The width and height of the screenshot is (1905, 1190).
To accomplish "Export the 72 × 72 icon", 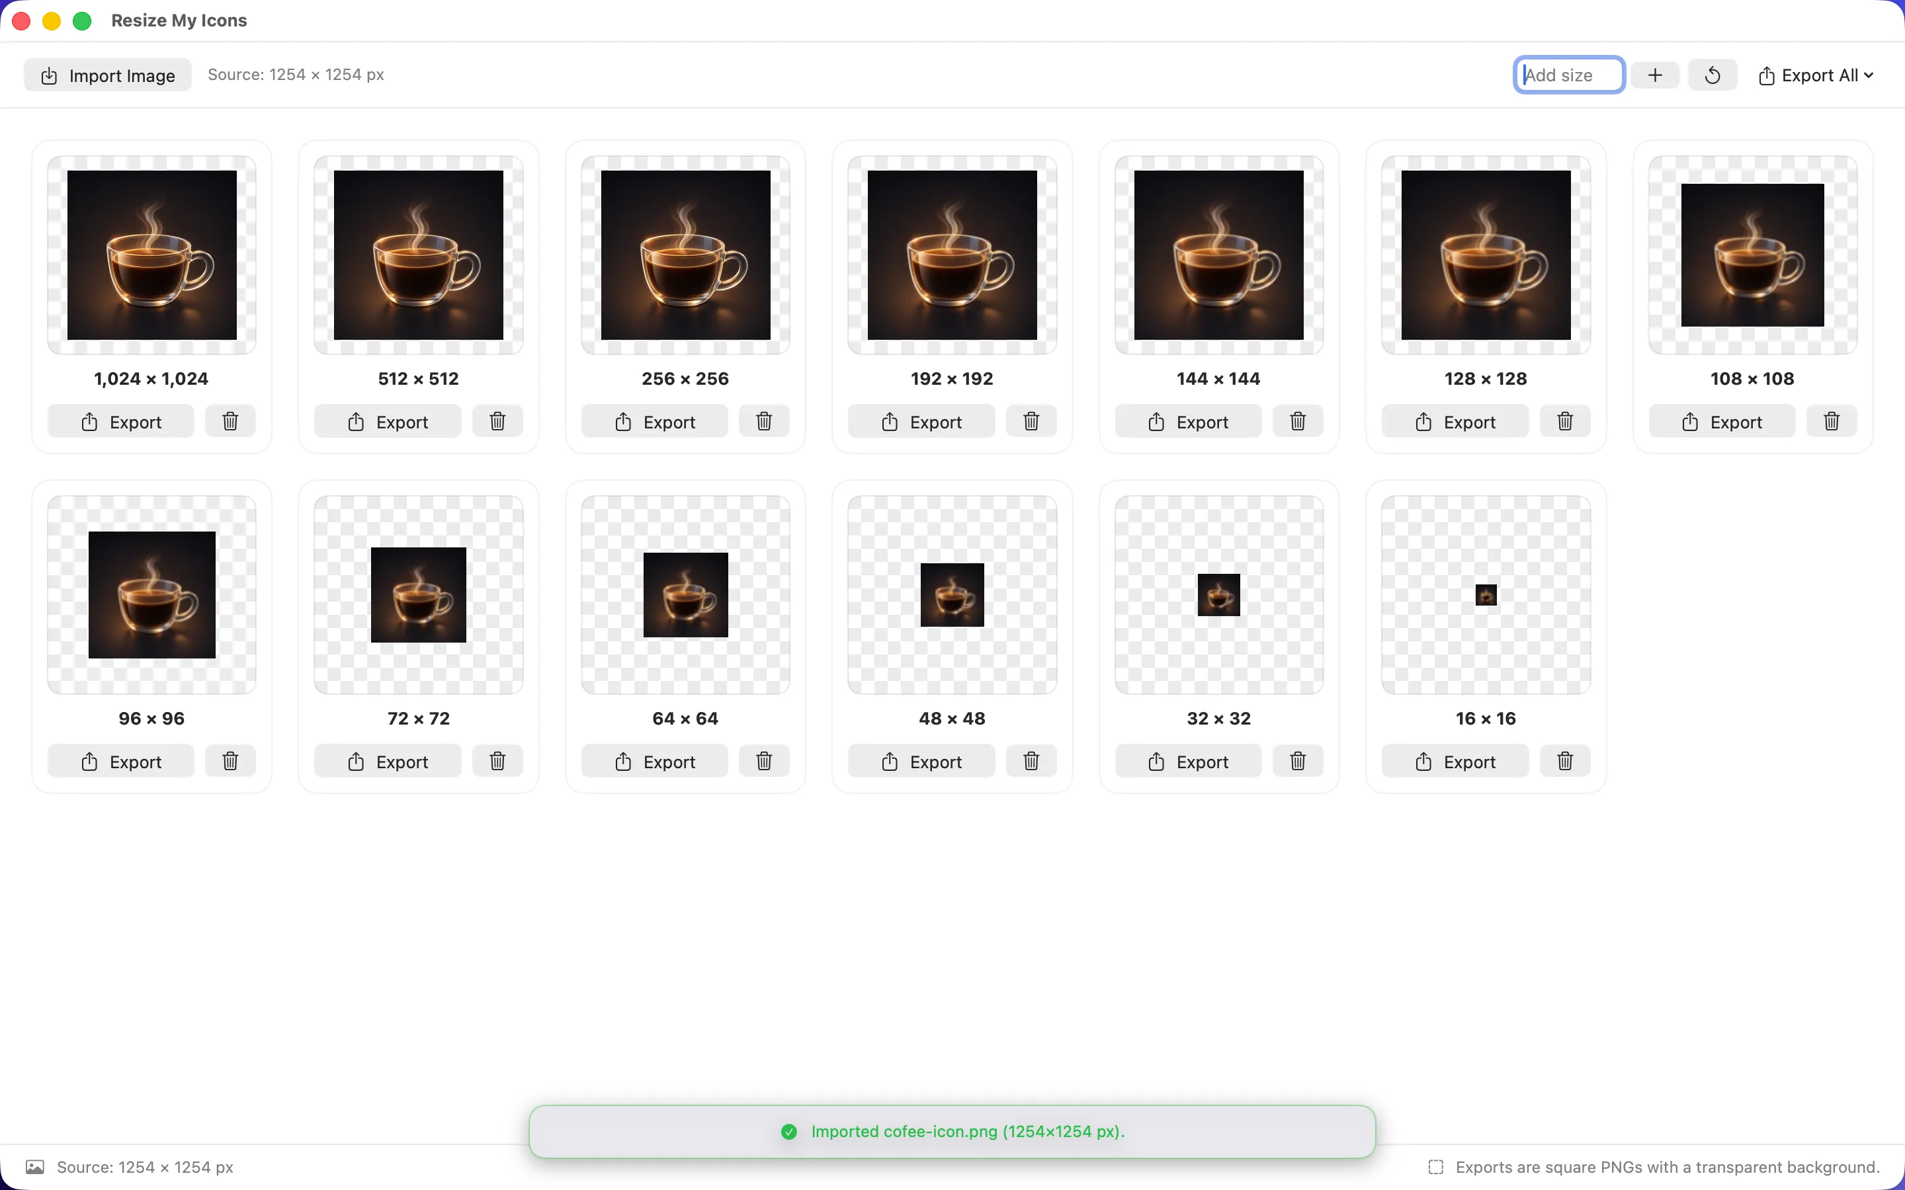I will point(388,762).
